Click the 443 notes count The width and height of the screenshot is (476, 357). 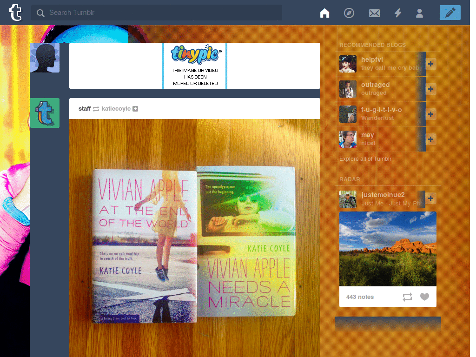click(360, 297)
